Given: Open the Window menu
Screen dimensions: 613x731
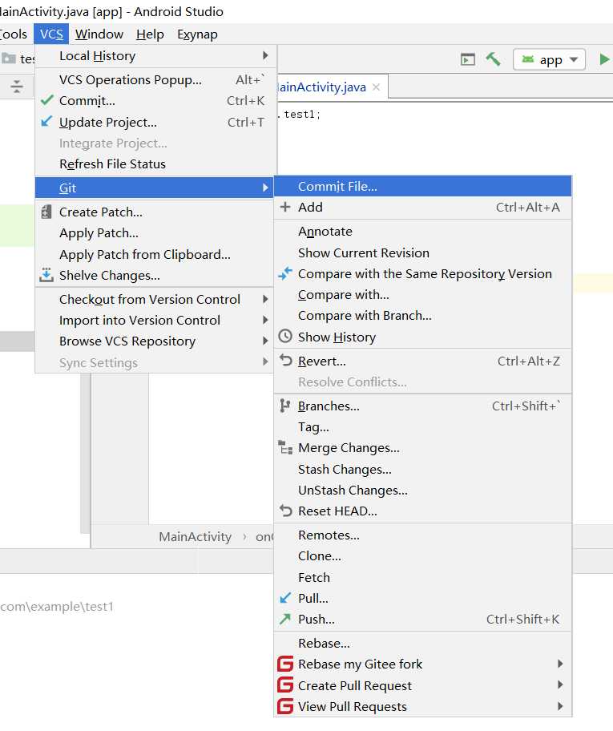Looking at the screenshot, I should pos(99,34).
